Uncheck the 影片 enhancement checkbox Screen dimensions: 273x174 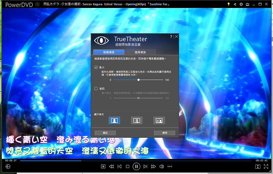tap(96, 67)
